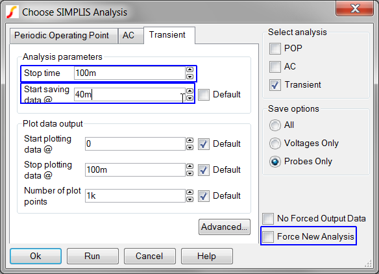Image resolution: width=379 pixels, height=274 pixels.
Task: Enable the AC analysis checkbox
Action: coord(275,66)
